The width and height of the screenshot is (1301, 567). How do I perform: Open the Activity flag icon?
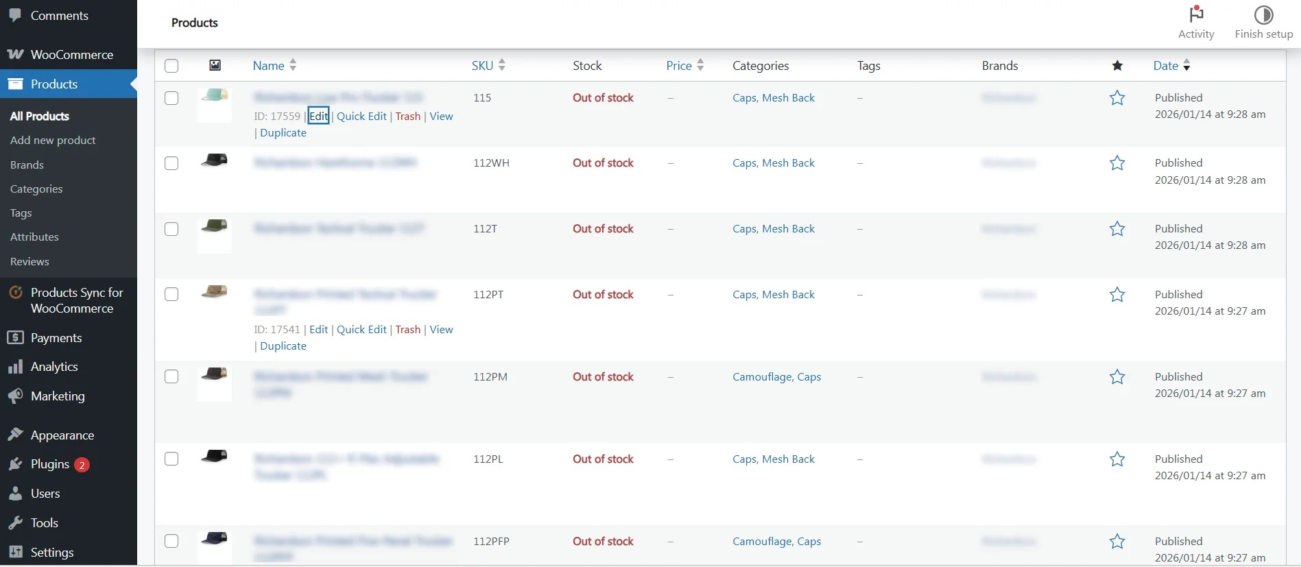(x=1196, y=14)
